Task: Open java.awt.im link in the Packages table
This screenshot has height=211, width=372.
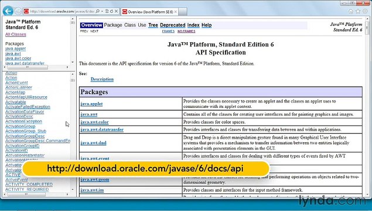Action: coord(92,190)
